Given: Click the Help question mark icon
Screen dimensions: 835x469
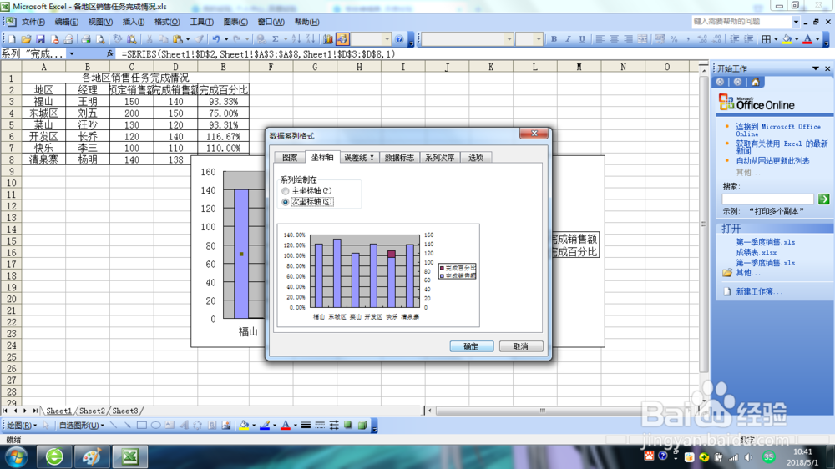Looking at the screenshot, I should [399, 39].
